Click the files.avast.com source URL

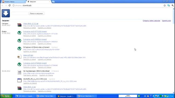pyautogui.click(x=39, y=73)
